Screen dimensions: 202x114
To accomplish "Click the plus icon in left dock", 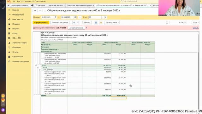I will click(3, 104).
